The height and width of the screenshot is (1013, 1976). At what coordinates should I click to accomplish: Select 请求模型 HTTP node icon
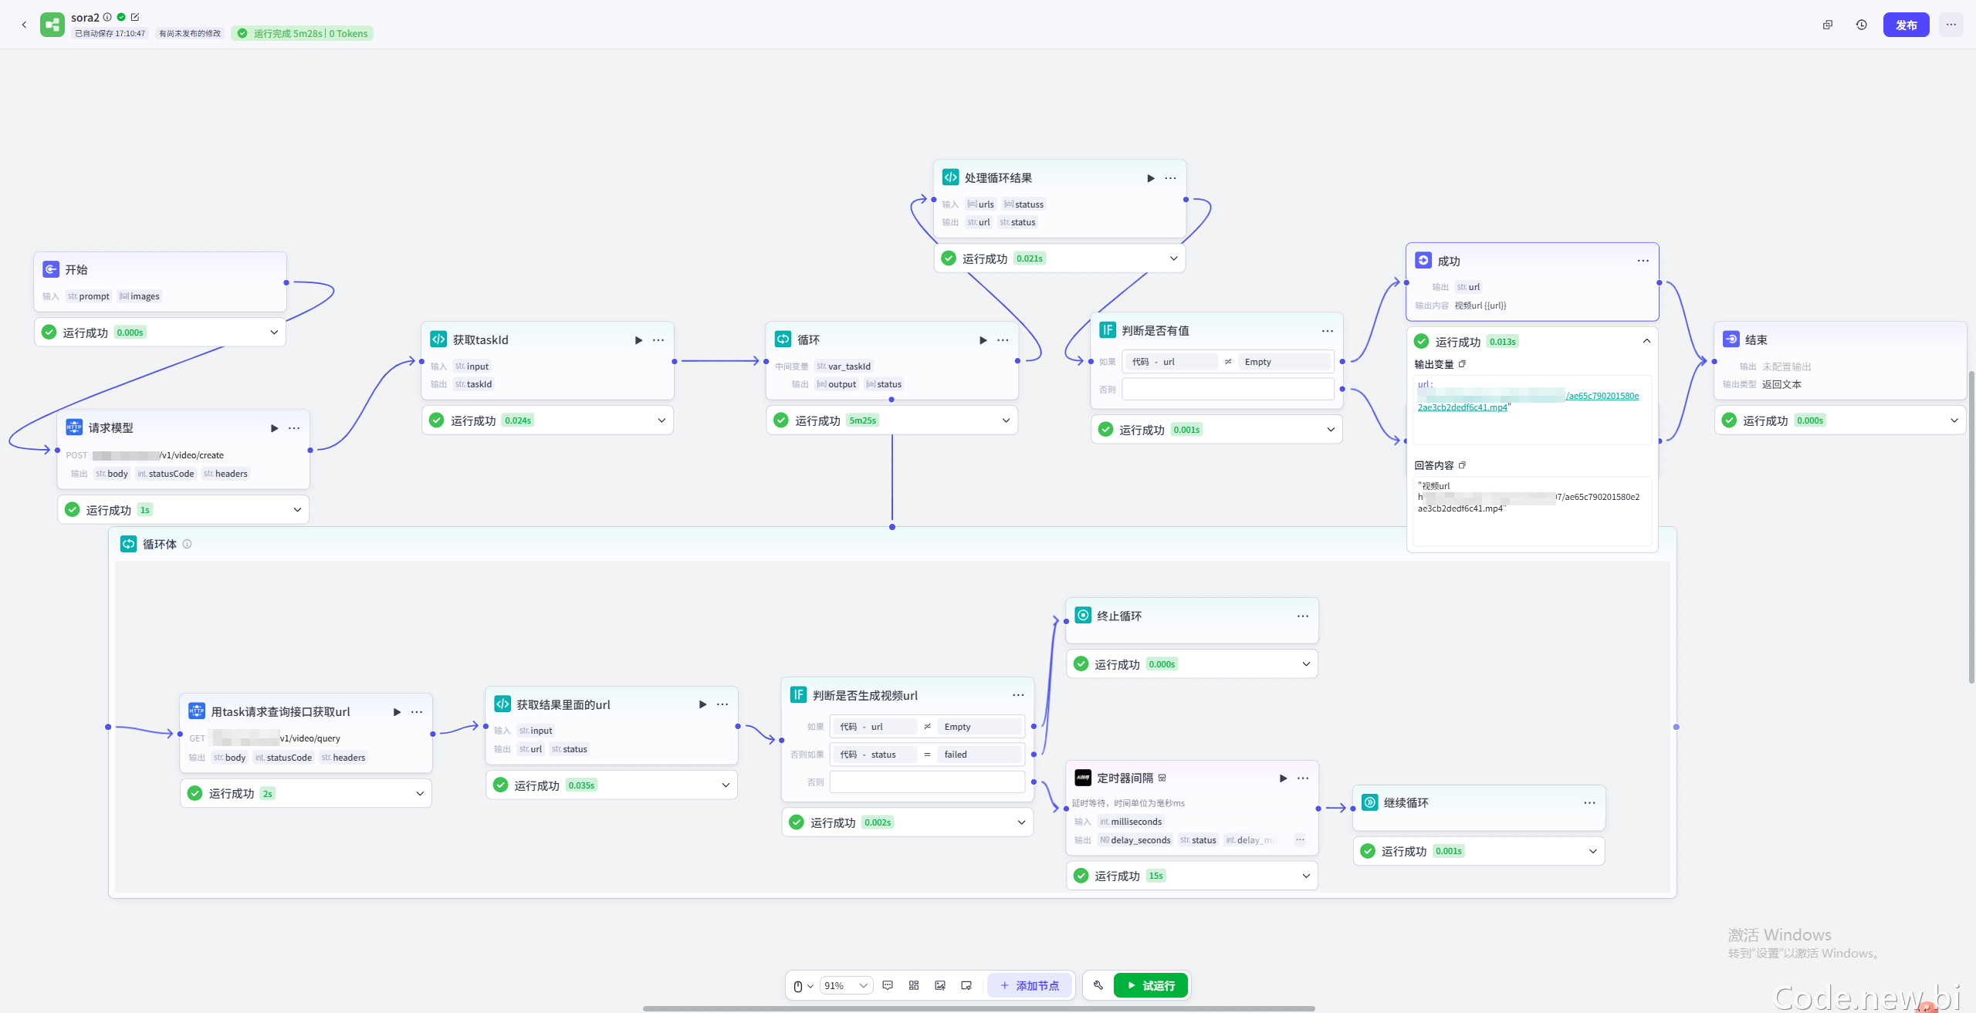pos(74,427)
